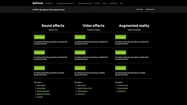
Task: Open Assistance menu item
Action: pyautogui.click(x=113, y=3)
